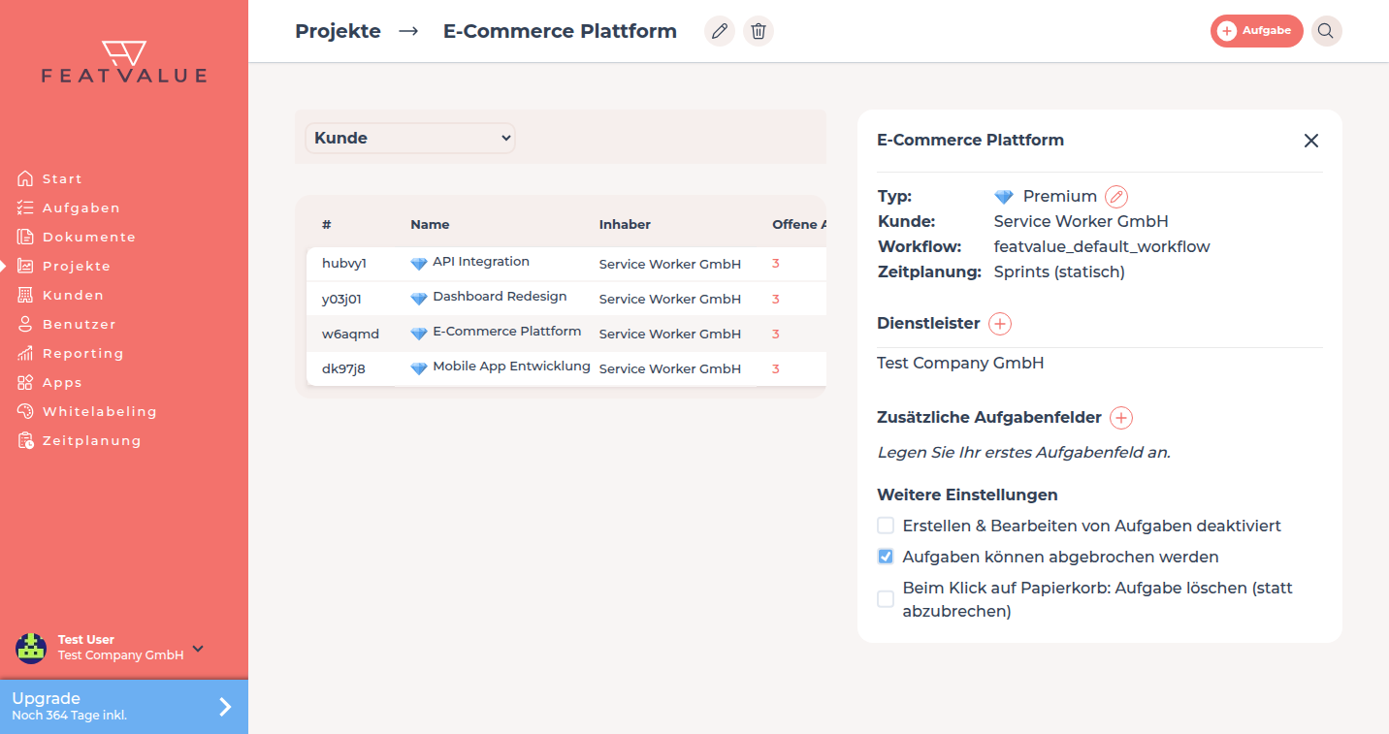Click the Apps grid icon in sidebar
1389x734 pixels.
click(x=25, y=382)
